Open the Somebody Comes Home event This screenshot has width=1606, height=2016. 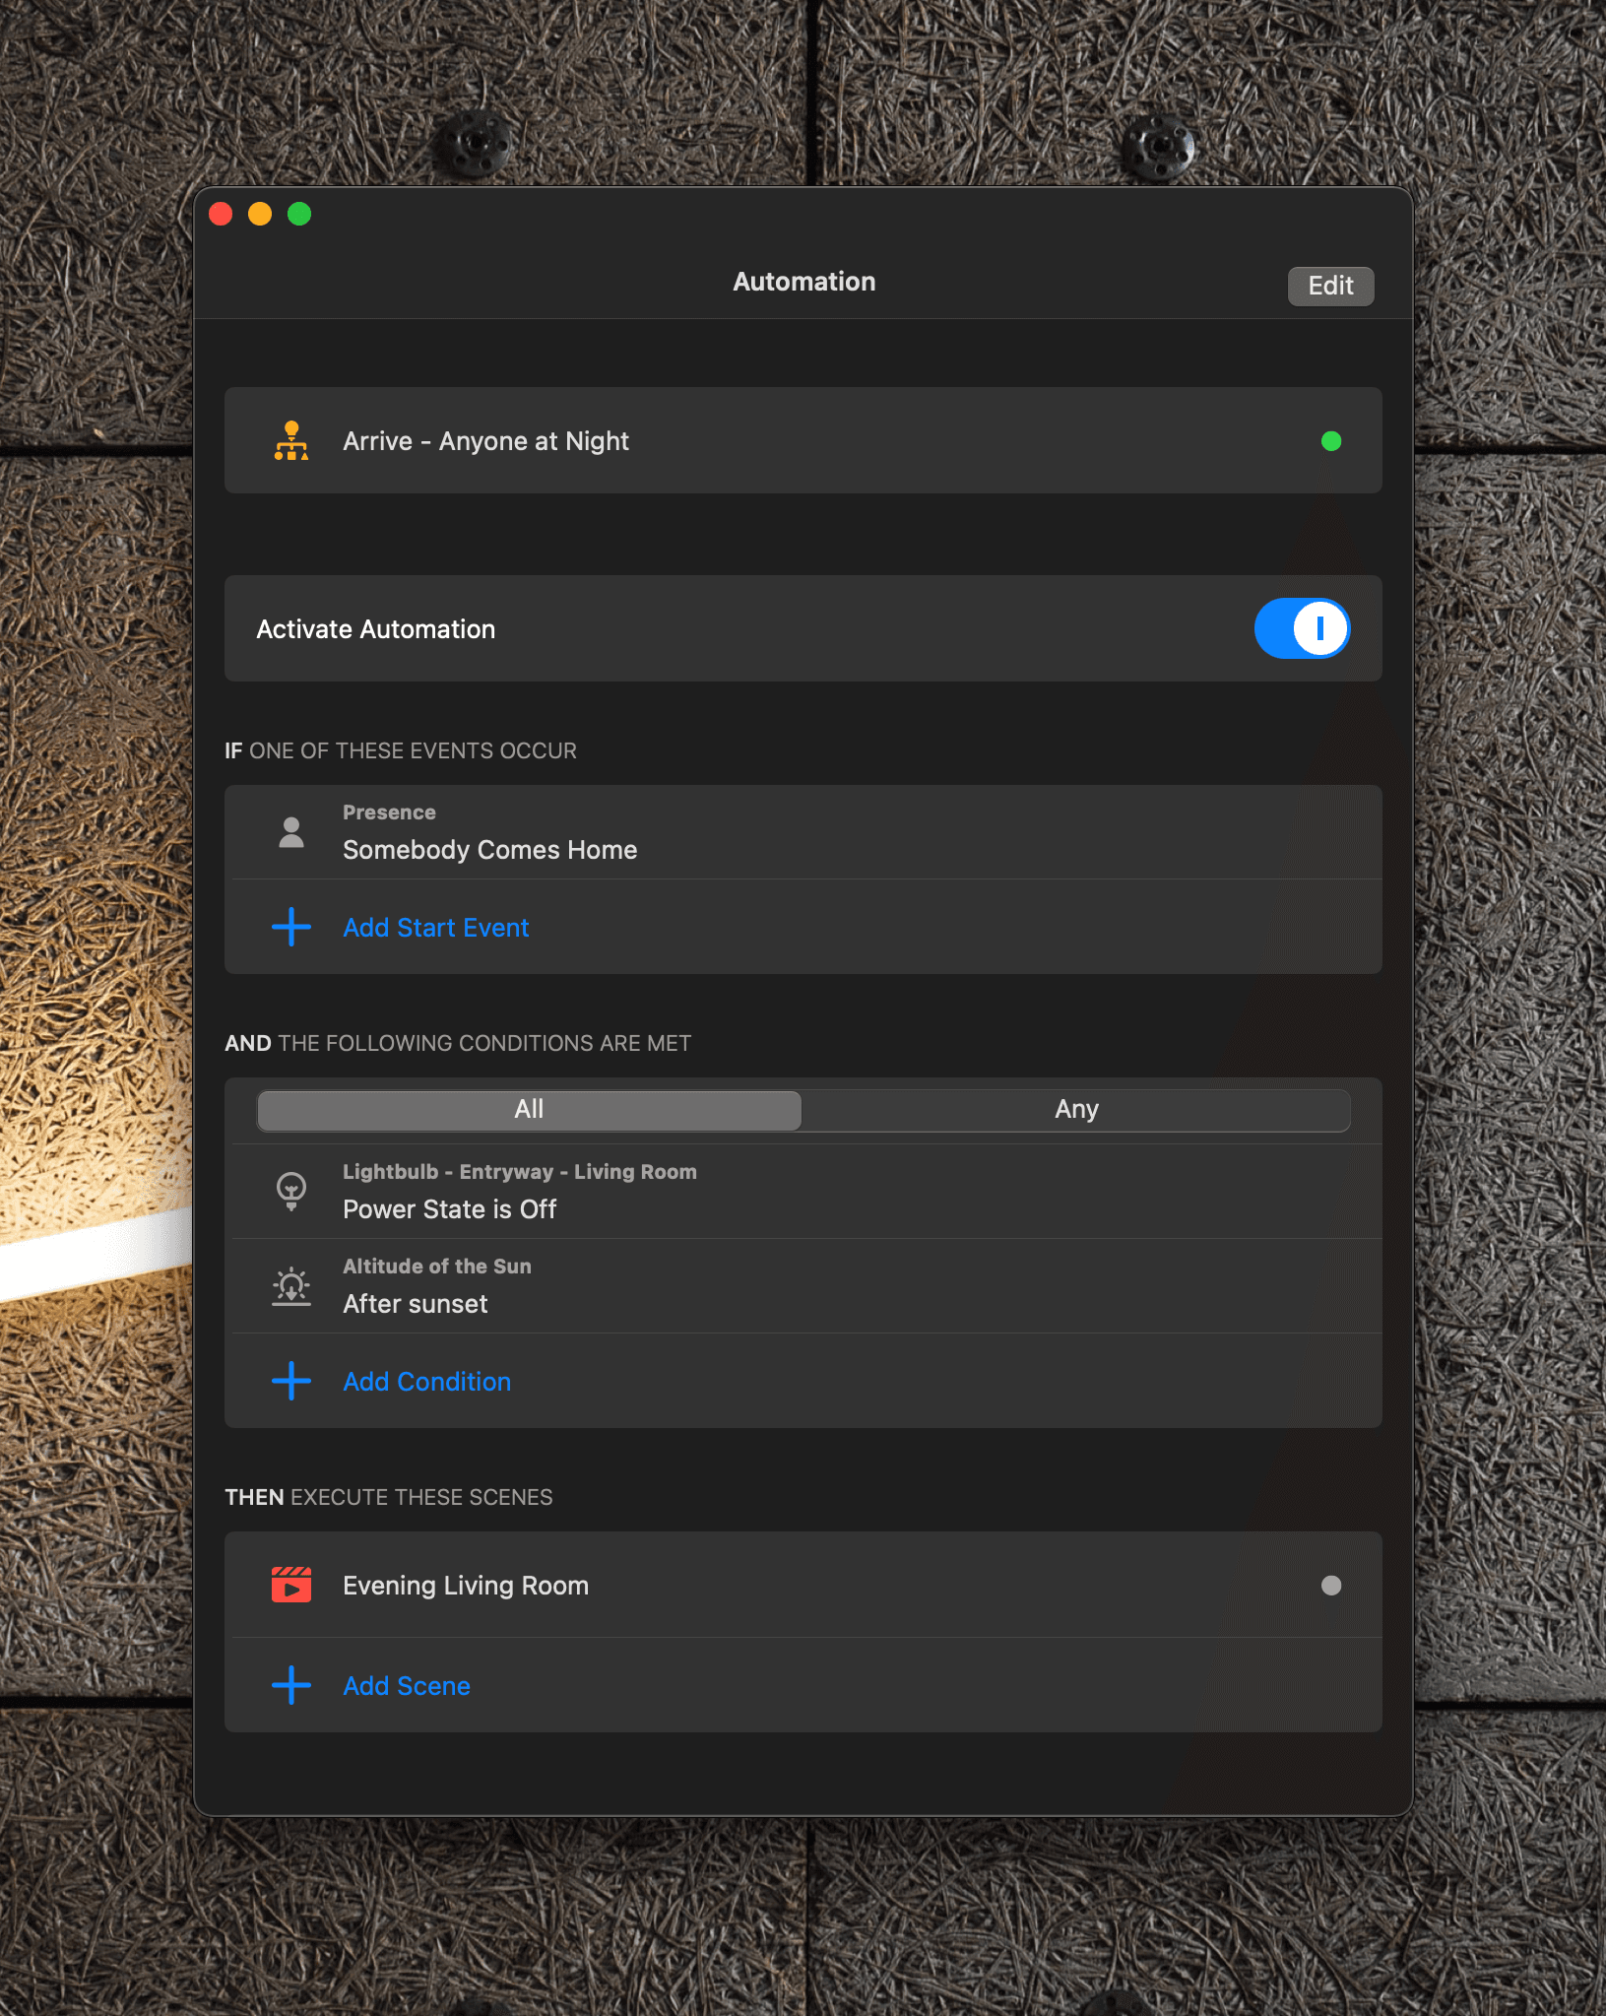(489, 849)
